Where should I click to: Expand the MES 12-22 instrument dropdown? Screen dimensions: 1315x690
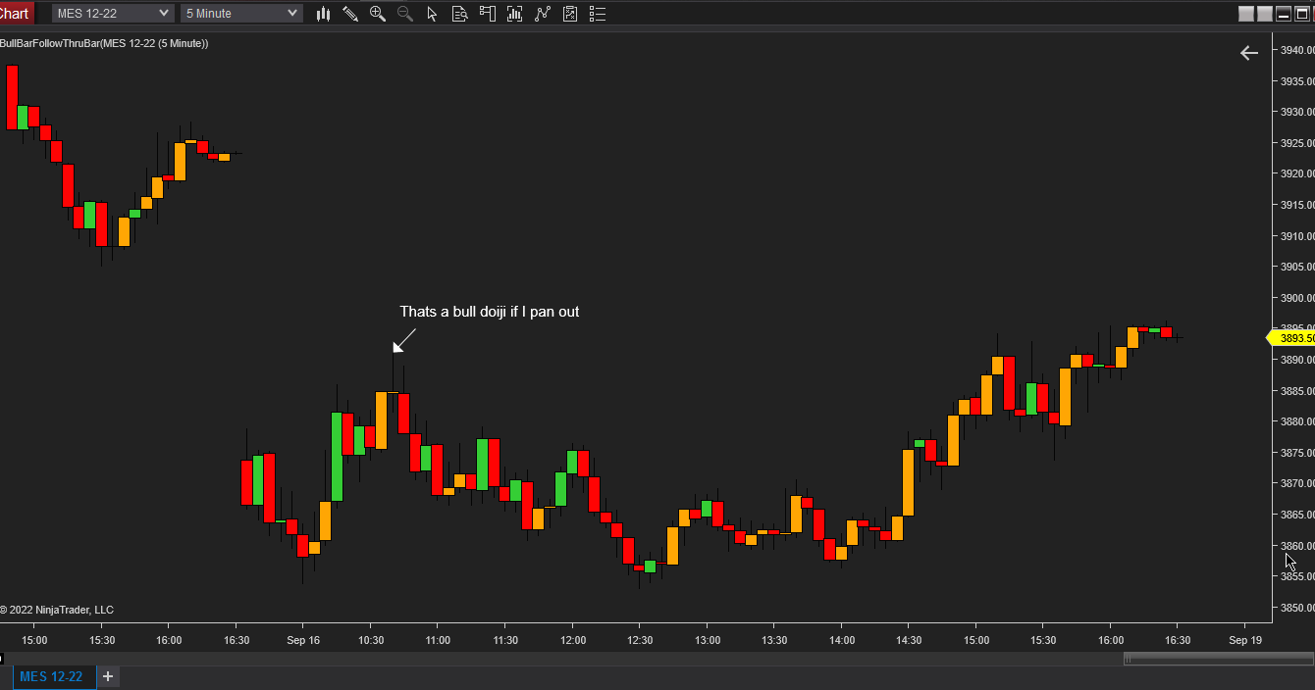click(x=113, y=14)
